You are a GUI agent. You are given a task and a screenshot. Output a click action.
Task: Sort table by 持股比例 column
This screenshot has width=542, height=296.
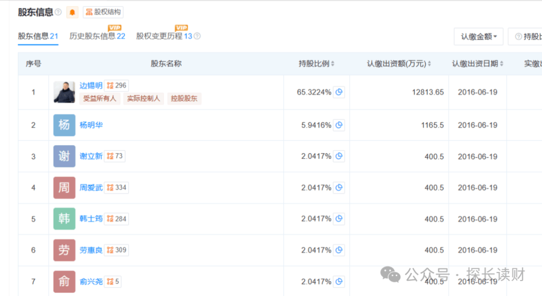(317, 64)
